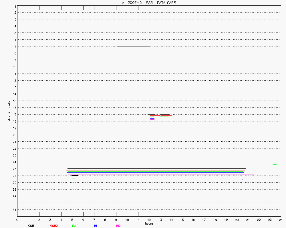The height and width of the screenshot is (228, 286).
Task: Select the long magenta HI2 bar on day 25
Action: (x=160, y=174)
